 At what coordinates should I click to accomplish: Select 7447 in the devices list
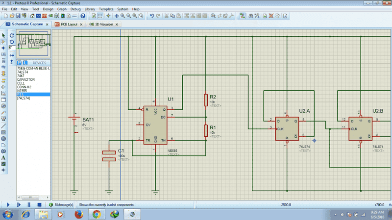21,75
